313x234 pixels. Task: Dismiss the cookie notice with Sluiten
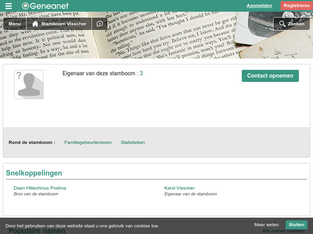[297, 225]
